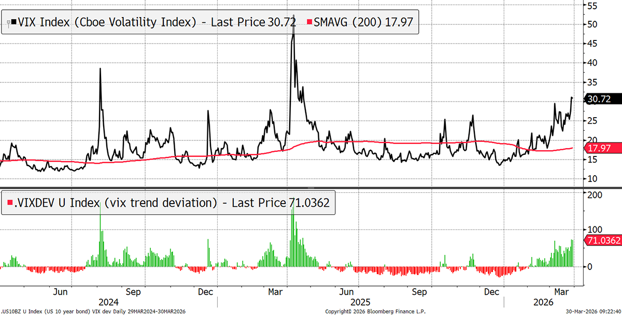
Task: Click the red SMAVG (200) series marker
Action: (x=309, y=22)
